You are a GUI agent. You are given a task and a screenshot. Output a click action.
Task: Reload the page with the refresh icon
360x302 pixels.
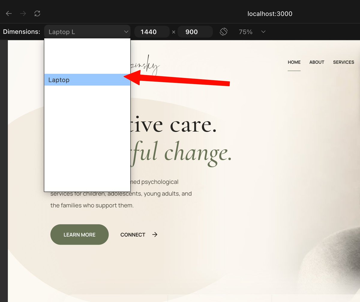[37, 13]
